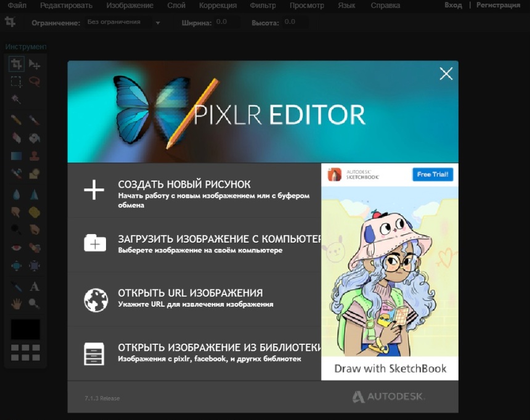The height and width of the screenshot is (420, 530).
Task: Select the Pencil tool
Action: pyautogui.click(x=16, y=120)
